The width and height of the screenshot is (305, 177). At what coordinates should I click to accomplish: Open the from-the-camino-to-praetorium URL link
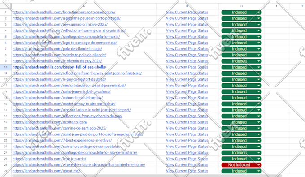click(64, 12)
